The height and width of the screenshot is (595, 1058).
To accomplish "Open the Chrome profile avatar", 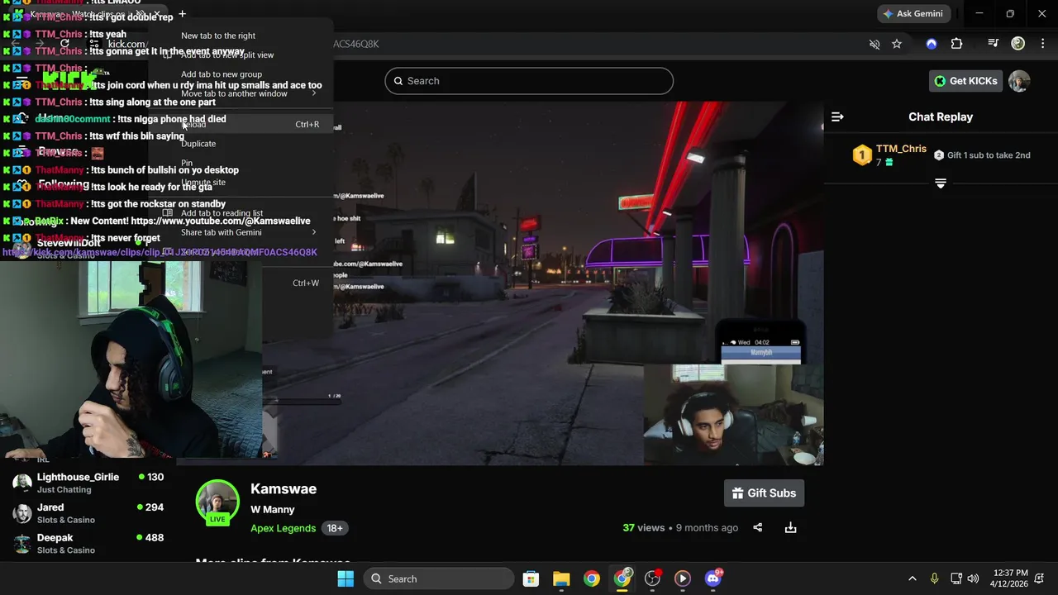I will coord(1018,44).
